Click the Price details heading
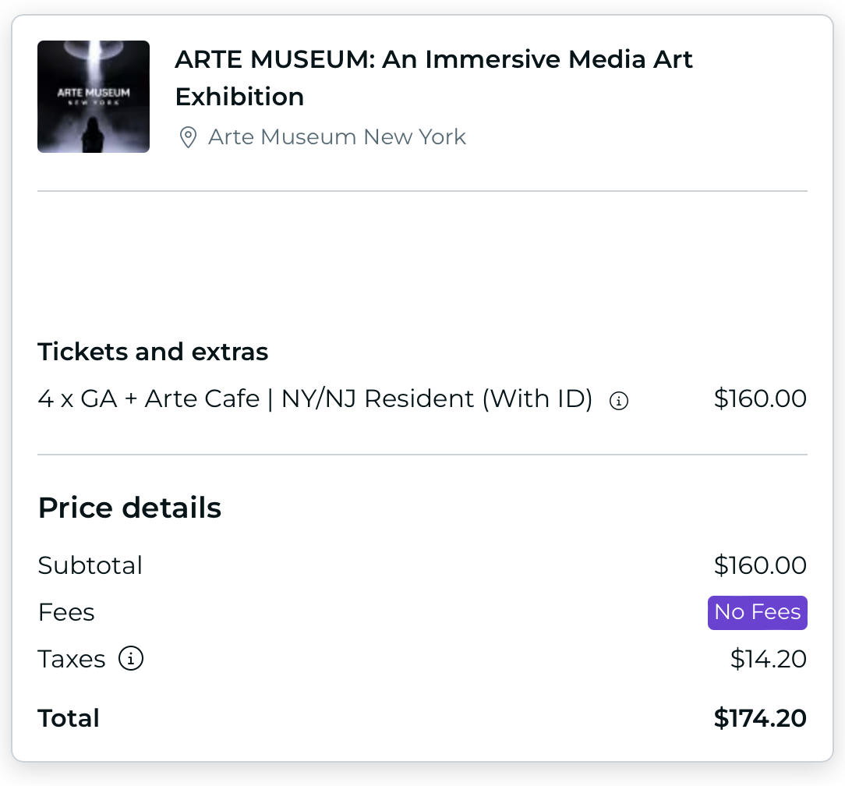845x786 pixels. point(129,508)
